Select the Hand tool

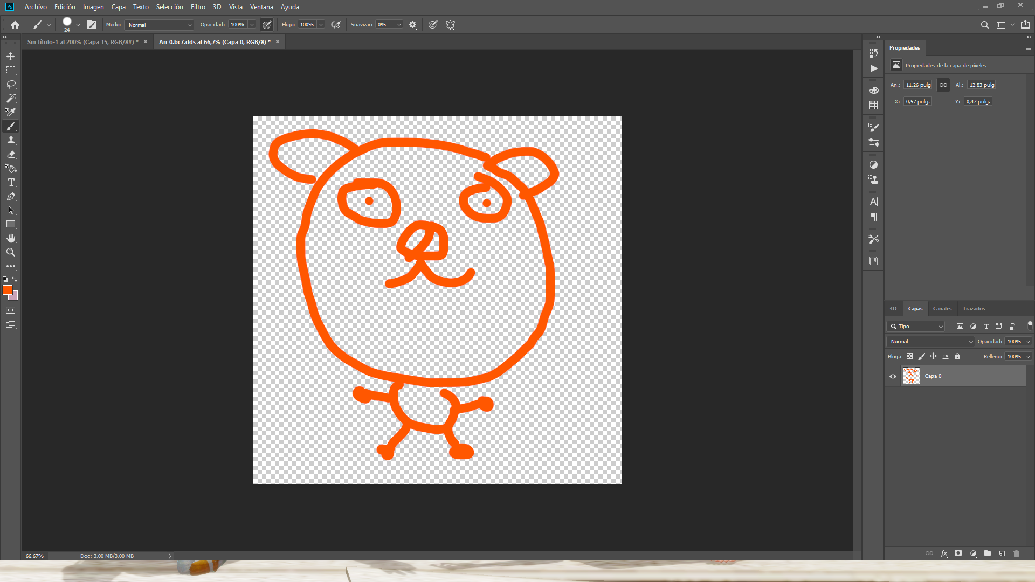[x=11, y=238]
